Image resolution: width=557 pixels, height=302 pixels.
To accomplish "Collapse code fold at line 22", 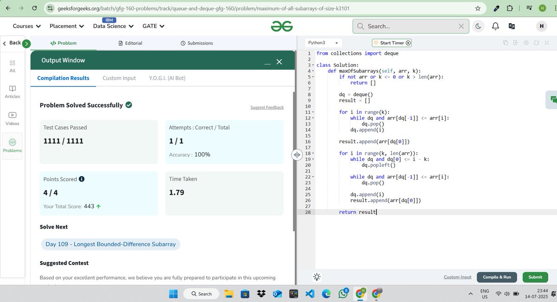I will (x=313, y=177).
